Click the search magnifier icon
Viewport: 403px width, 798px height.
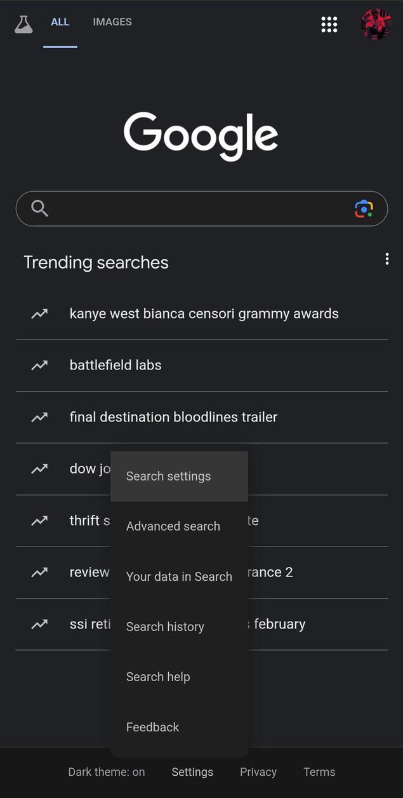tap(39, 208)
